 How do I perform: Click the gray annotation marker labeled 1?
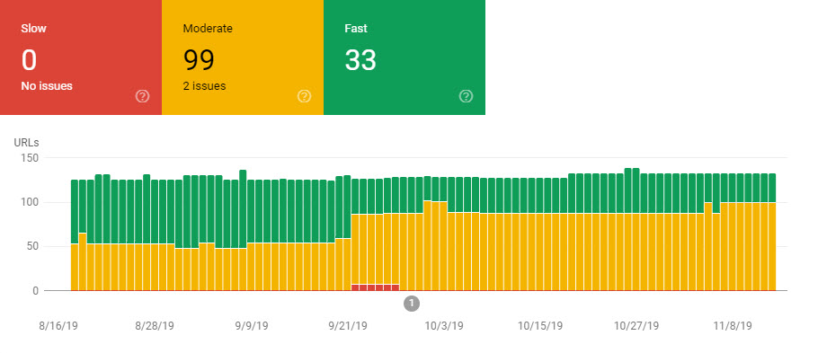[412, 303]
